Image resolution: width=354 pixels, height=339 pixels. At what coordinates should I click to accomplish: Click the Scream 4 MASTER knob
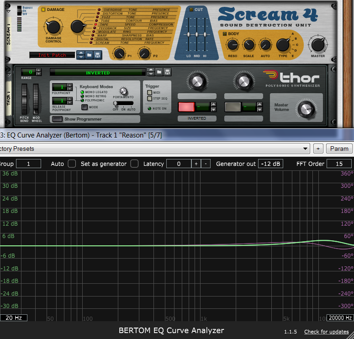318,45
